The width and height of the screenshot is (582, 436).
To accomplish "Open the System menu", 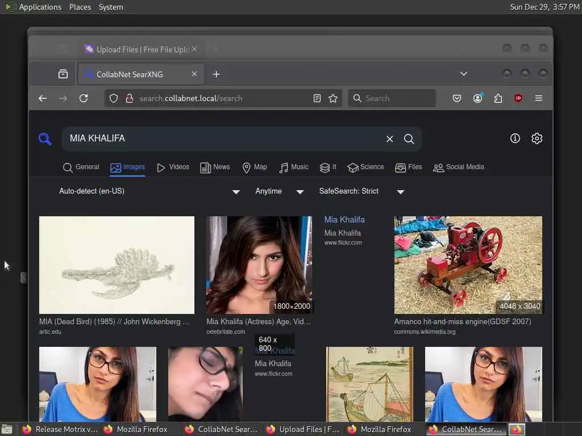I will pos(111,7).
